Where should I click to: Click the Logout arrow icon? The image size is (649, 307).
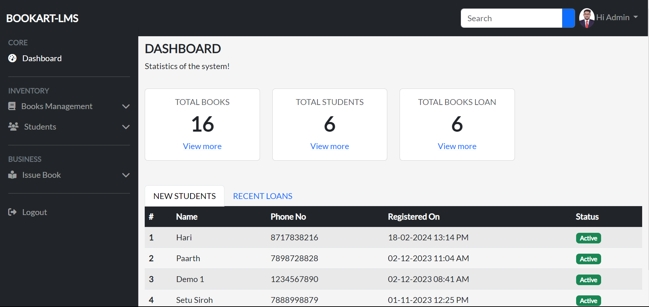[12, 212]
